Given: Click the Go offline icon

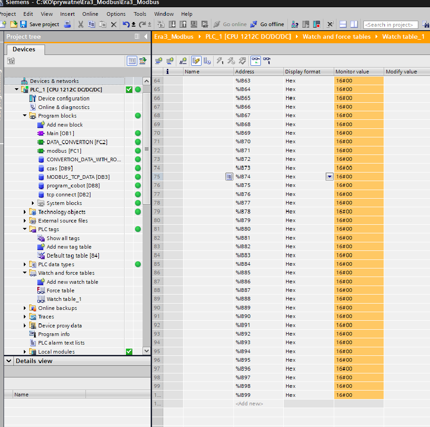Looking at the screenshot, I should click(x=253, y=24).
